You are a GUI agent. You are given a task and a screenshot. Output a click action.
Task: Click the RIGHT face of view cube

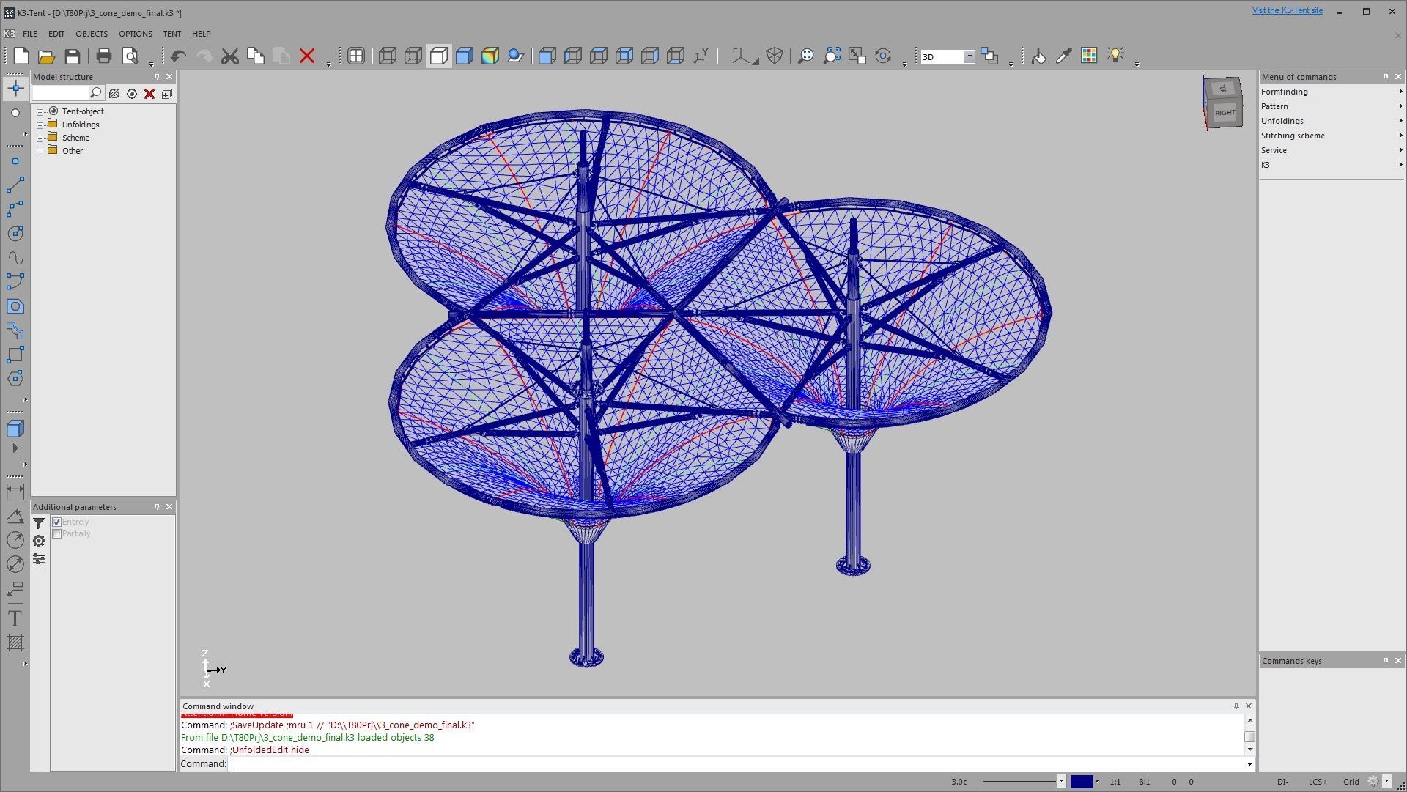point(1225,113)
